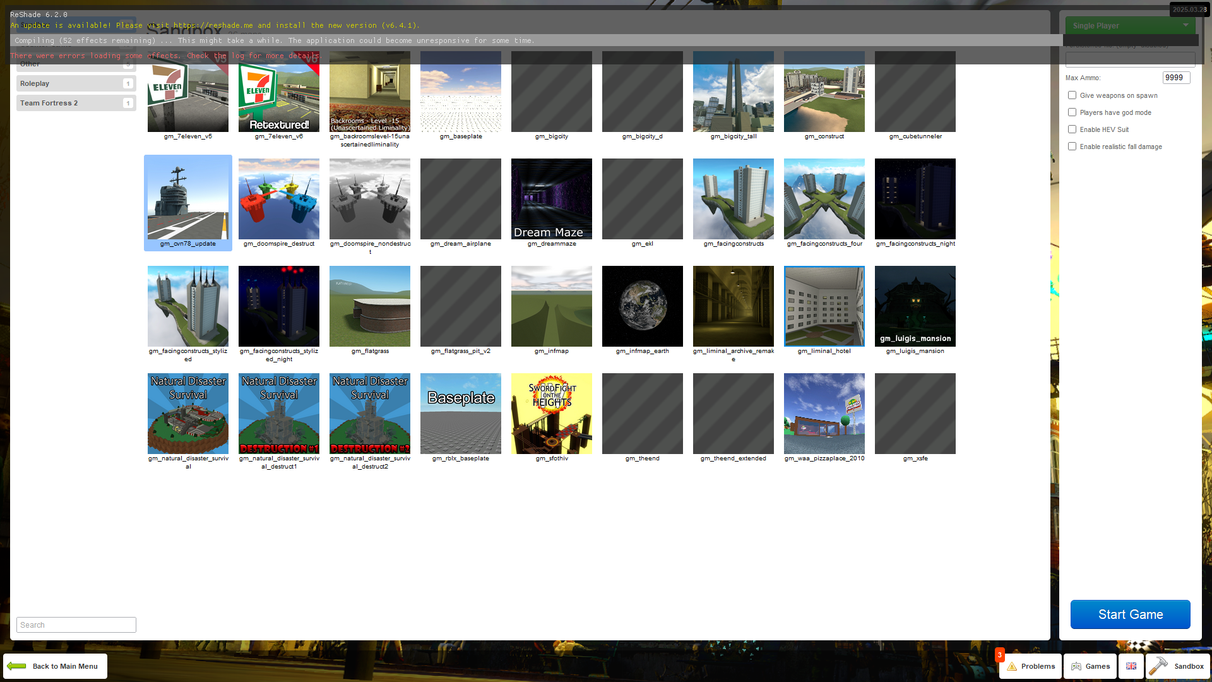Screen dimensions: 1212x682
Task: Select the Team Fortress 2 category
Action: pyautogui.click(x=76, y=103)
